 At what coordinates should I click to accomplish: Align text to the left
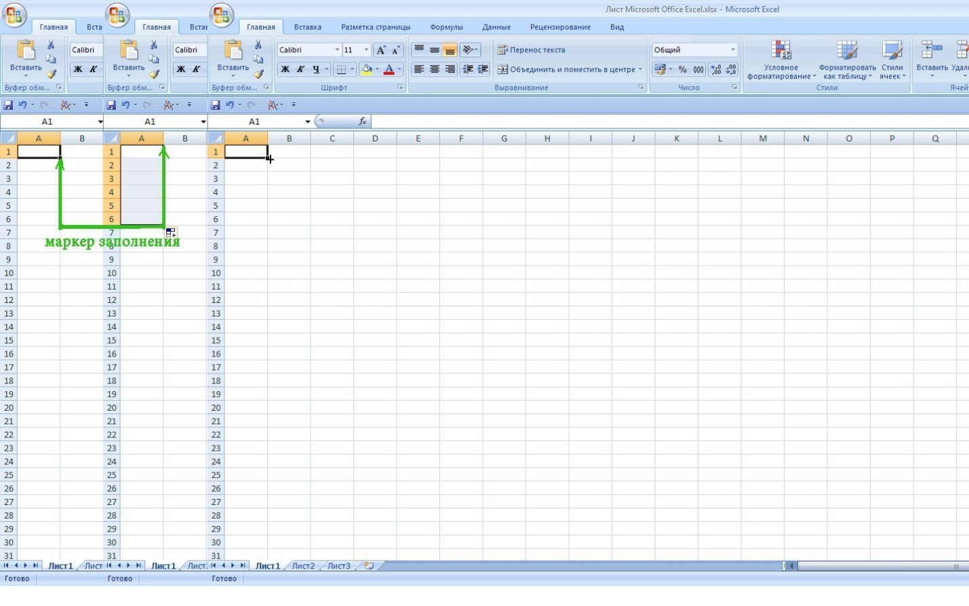[419, 69]
